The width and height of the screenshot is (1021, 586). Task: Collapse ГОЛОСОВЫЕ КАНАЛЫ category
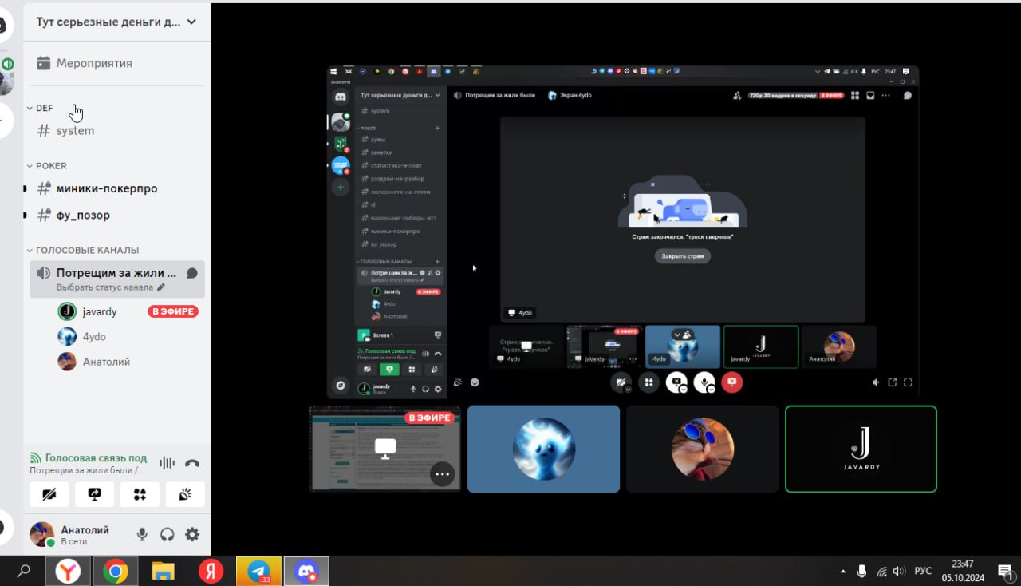coord(83,250)
